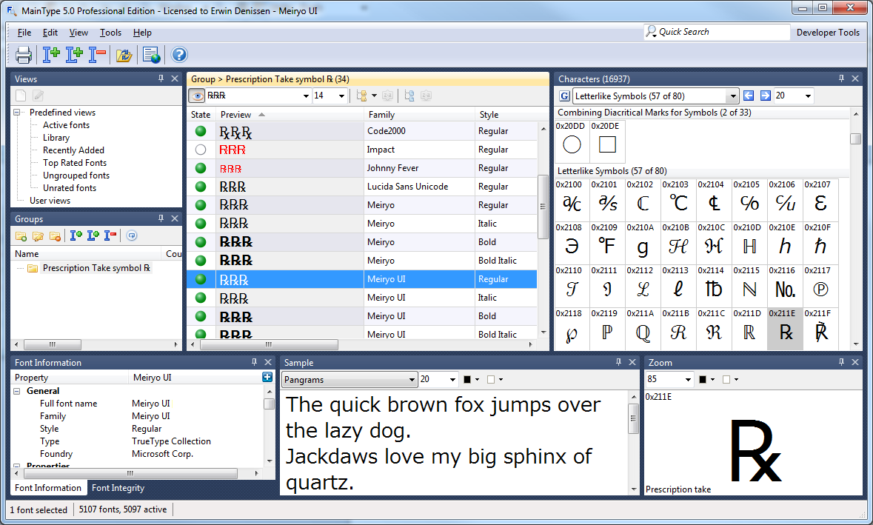This screenshot has width=873, height=525.
Task: Select Top Rated Fonts in the Views tree
Action: point(75,163)
